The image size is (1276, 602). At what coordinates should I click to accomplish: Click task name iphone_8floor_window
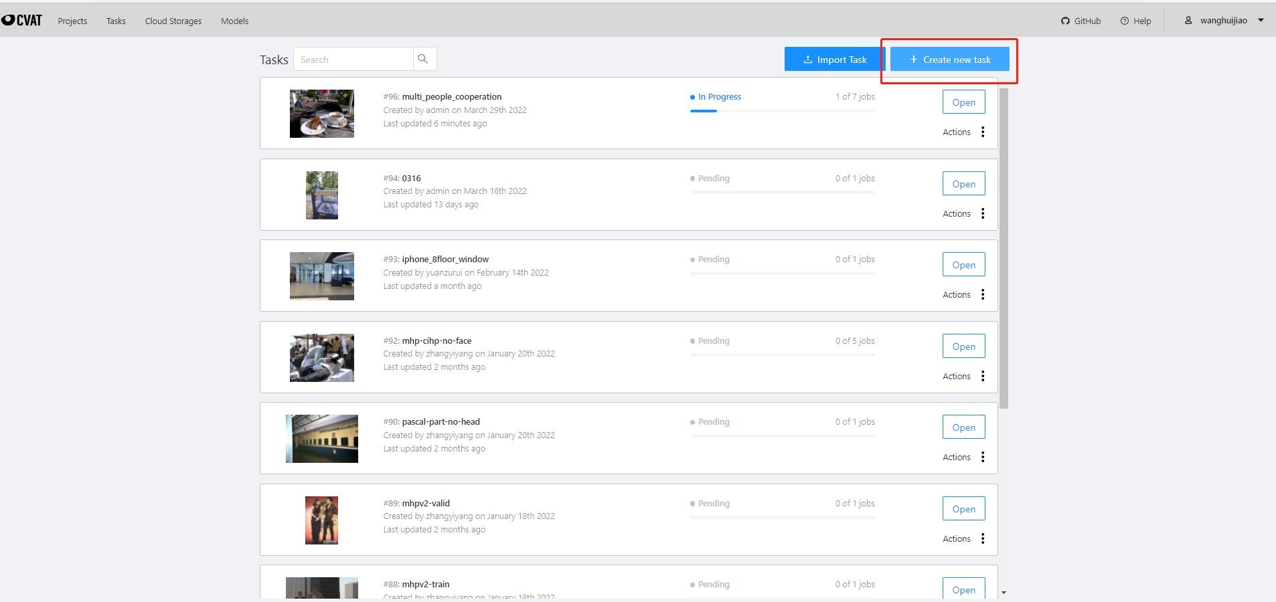pyautogui.click(x=445, y=260)
